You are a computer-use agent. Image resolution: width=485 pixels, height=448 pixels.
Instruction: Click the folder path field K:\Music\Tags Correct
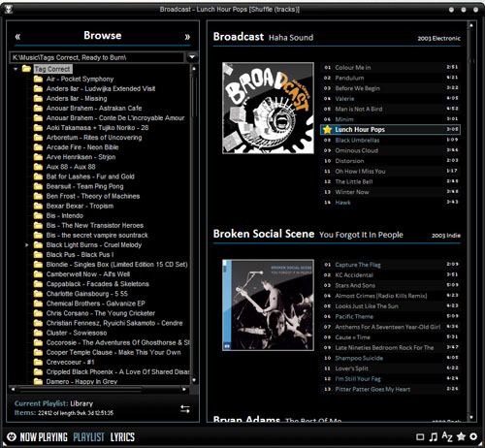(x=97, y=57)
